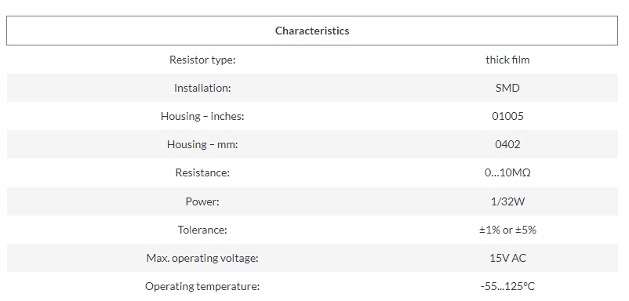Screen dimensions: 629x301
Task: Select the 'Housing – mm:' label
Action: [202, 144]
